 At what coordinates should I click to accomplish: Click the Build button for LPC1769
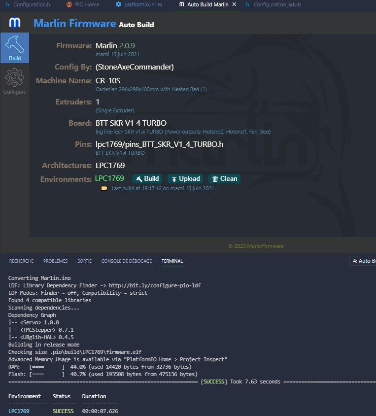pyautogui.click(x=147, y=179)
